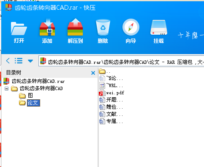Screen dimensions: 204x167
Task: Select the 魏俭... Word document
Action: click(x=111, y=107)
